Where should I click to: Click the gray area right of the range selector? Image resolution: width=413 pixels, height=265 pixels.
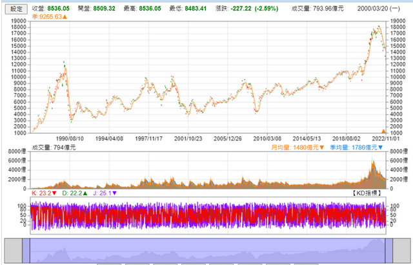tap(401, 251)
